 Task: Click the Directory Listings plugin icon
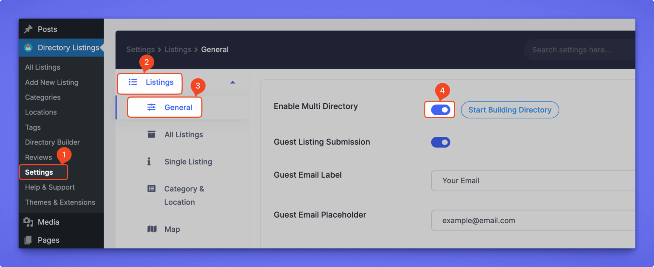pos(29,48)
